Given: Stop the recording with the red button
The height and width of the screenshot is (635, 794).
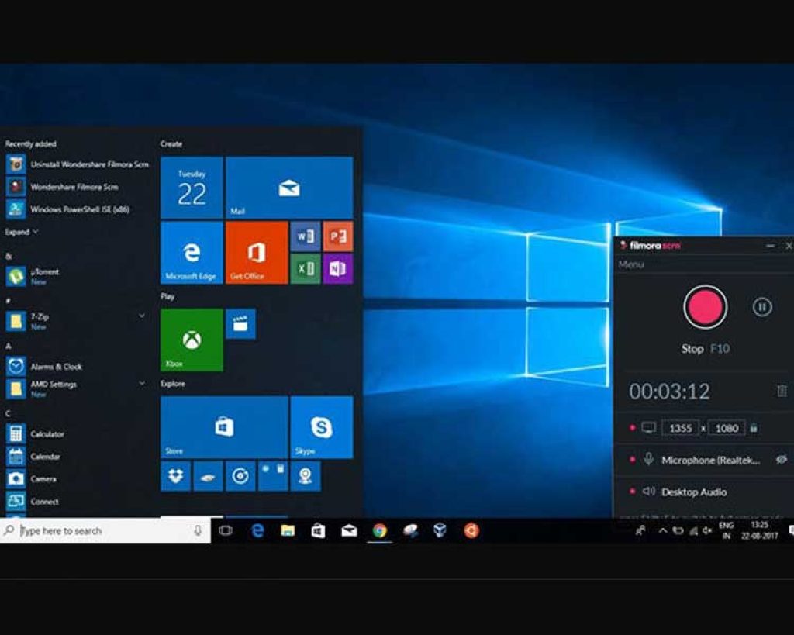Looking at the screenshot, I should pyautogui.click(x=705, y=307).
